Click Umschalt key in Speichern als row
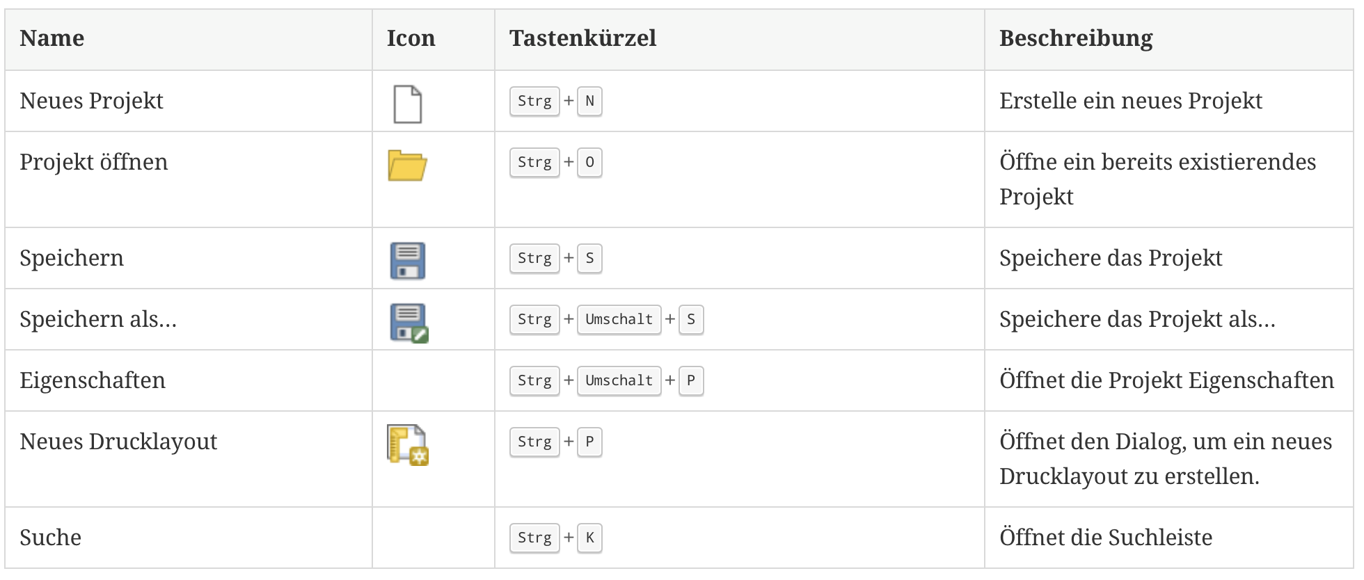The image size is (1364, 580). [x=619, y=320]
